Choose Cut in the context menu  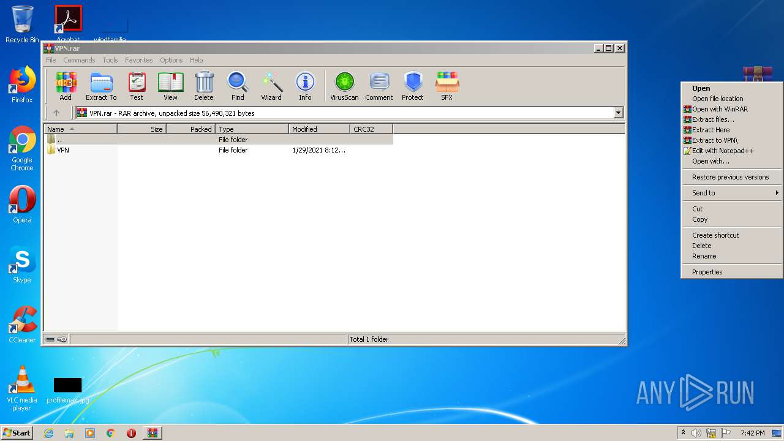(732, 209)
